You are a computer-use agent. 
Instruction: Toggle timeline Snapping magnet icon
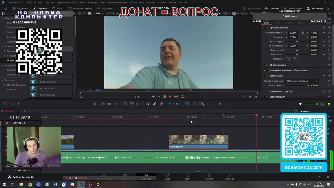pyautogui.click(x=148, y=104)
